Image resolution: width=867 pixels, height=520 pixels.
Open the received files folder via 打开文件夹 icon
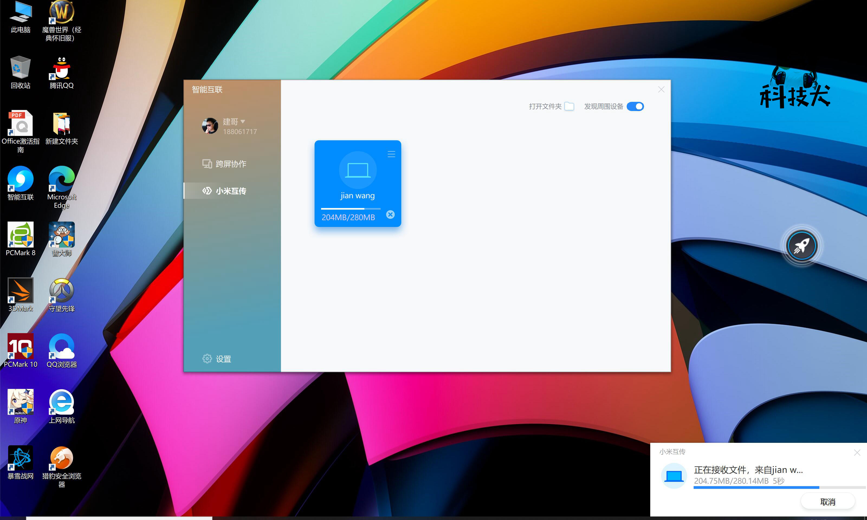pyautogui.click(x=569, y=106)
